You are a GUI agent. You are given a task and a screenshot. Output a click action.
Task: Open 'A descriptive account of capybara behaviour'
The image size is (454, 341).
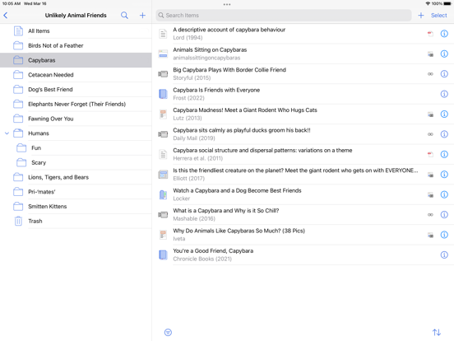point(303,34)
